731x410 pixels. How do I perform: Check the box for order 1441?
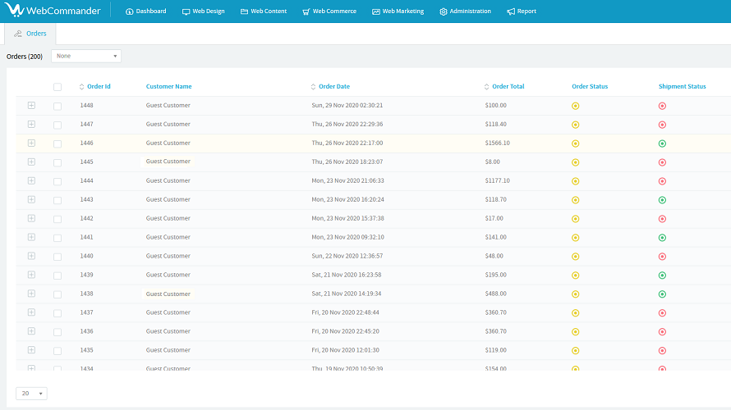point(57,238)
